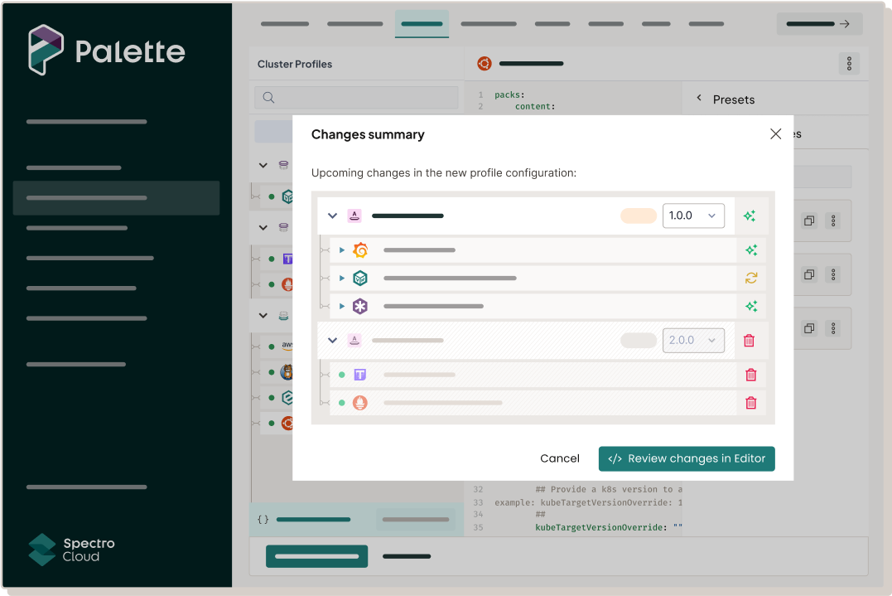
Task: Collapse the 2.0.0 profile group chevron
Action: [333, 341]
